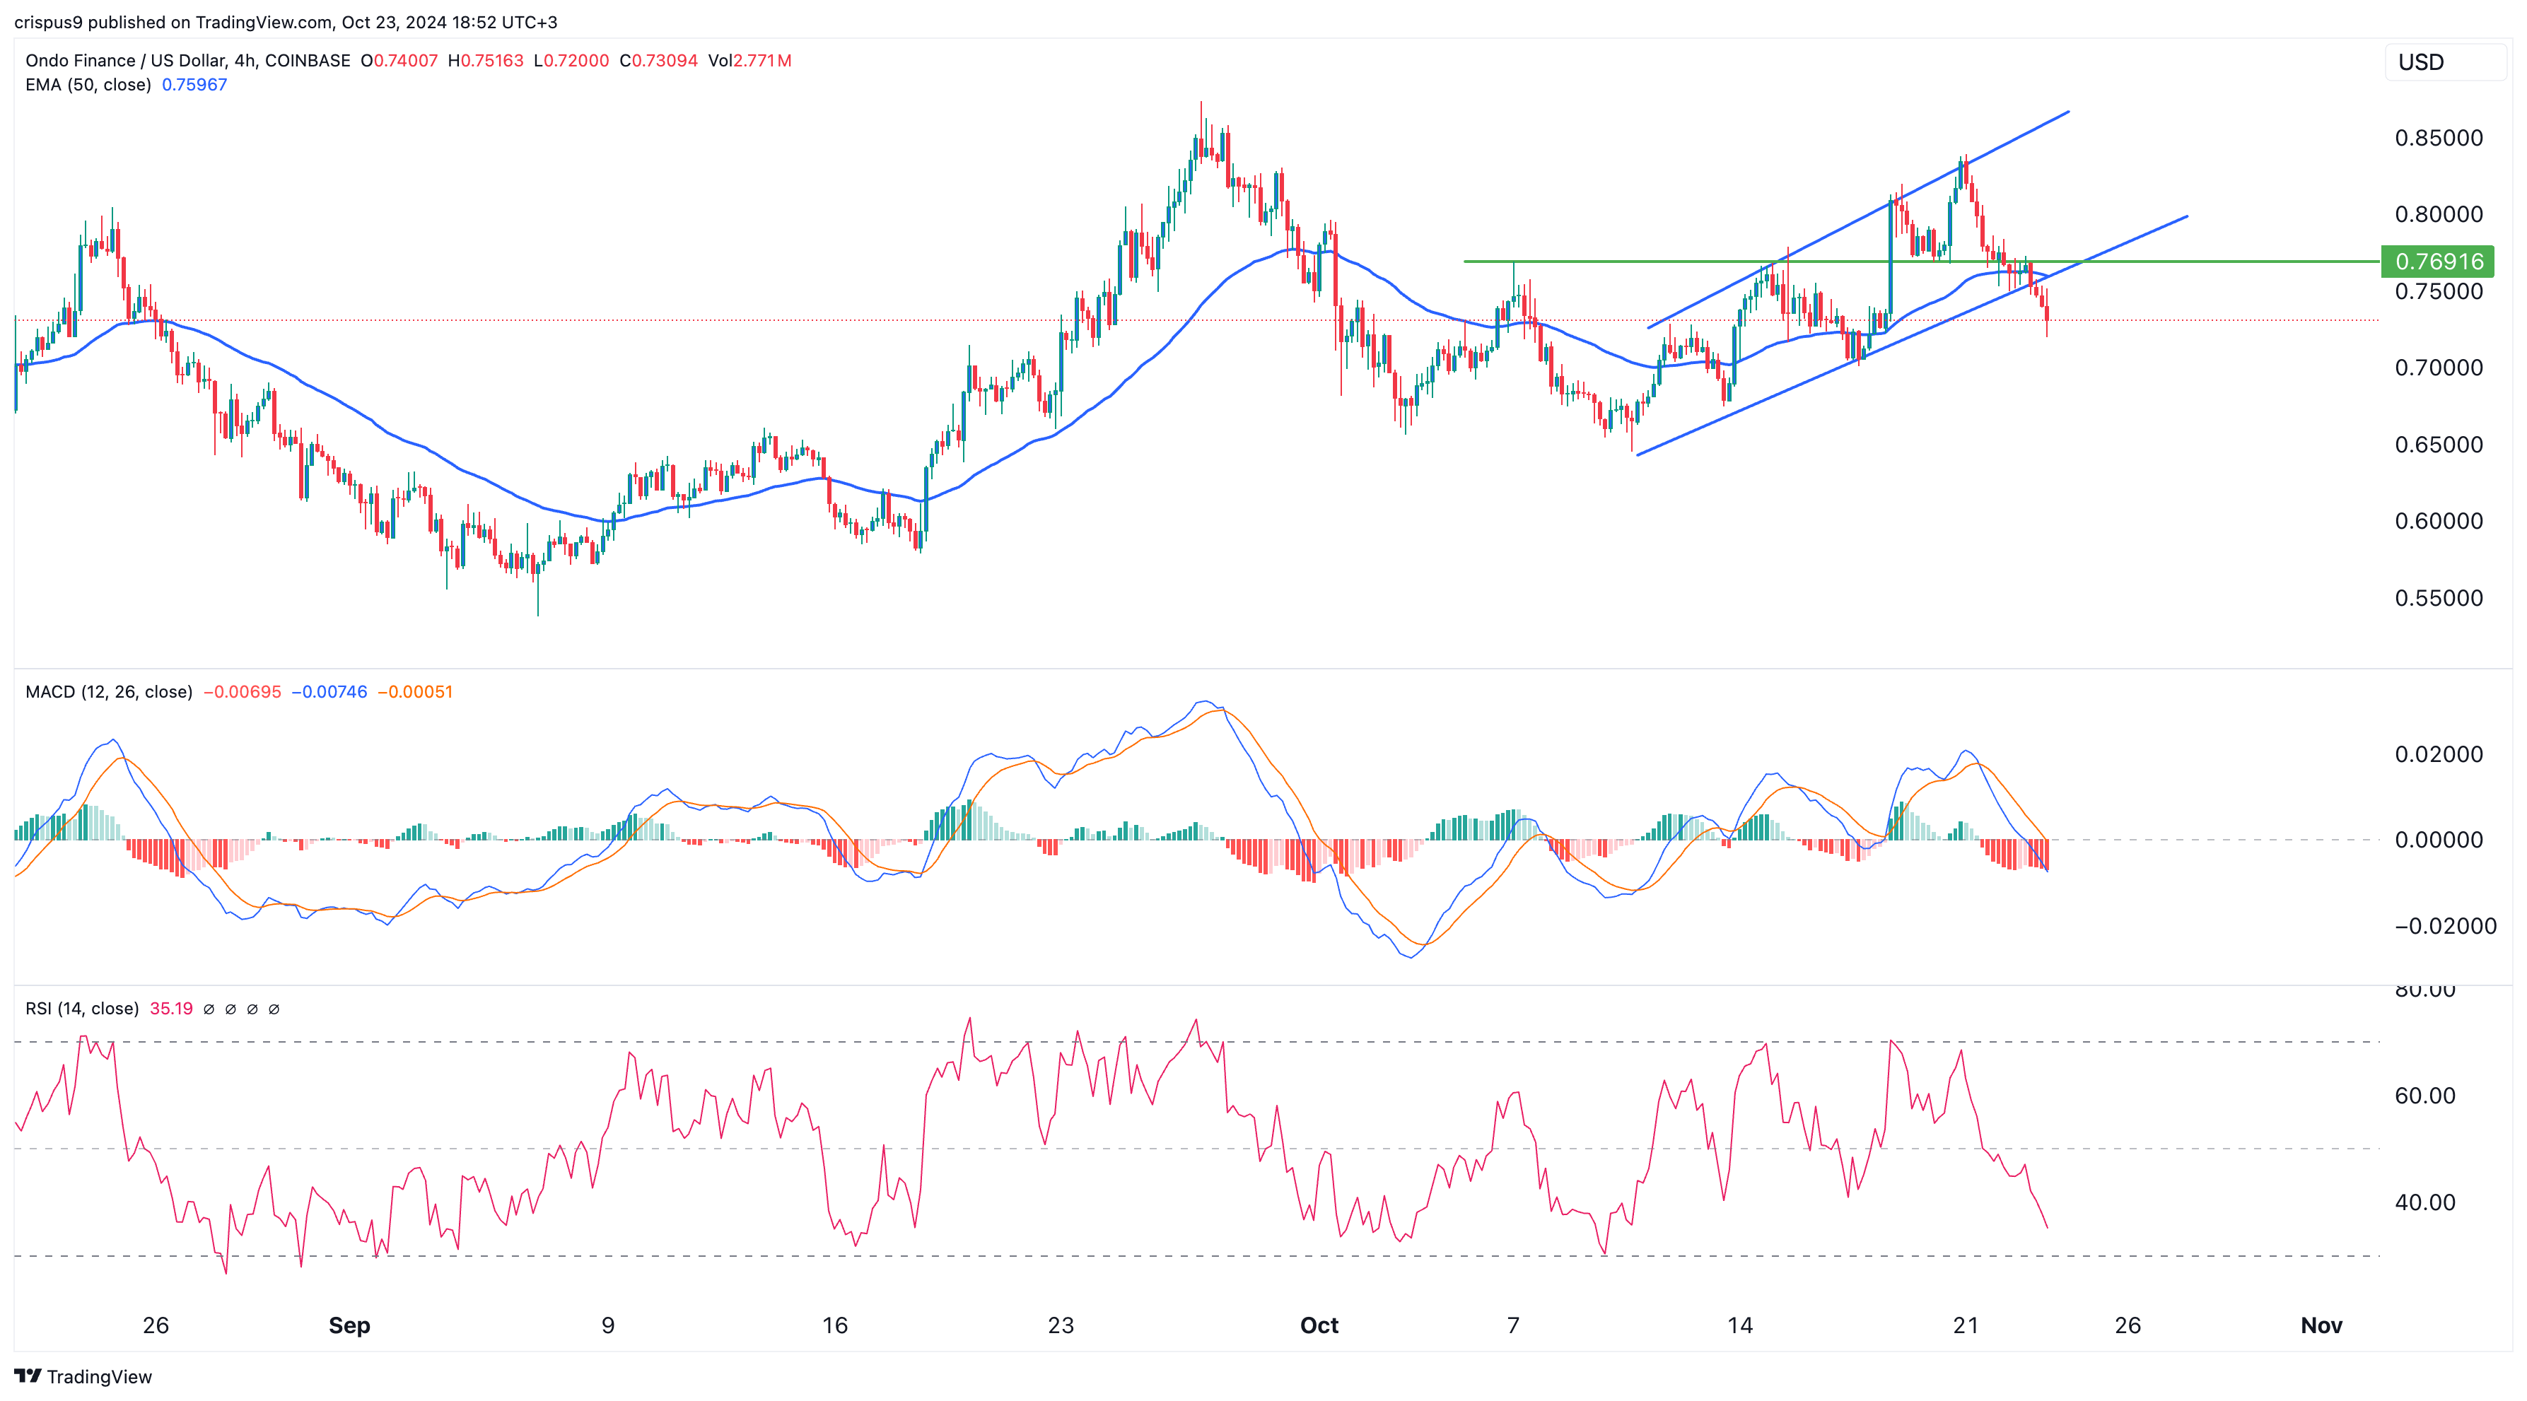The width and height of the screenshot is (2527, 1401).
Task: Click the 9 date label on the time axis
Action: click(x=608, y=1325)
